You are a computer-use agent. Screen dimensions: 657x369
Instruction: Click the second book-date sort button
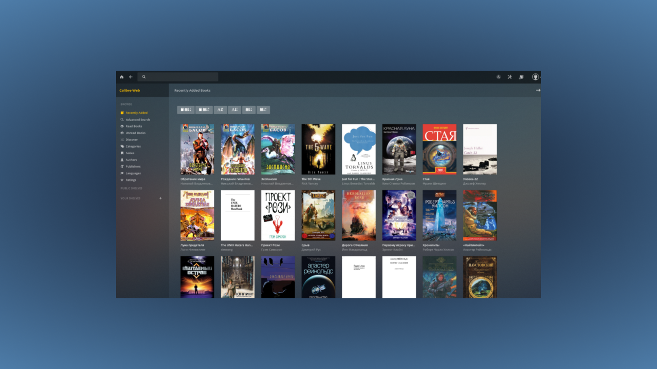pyautogui.click(x=204, y=110)
